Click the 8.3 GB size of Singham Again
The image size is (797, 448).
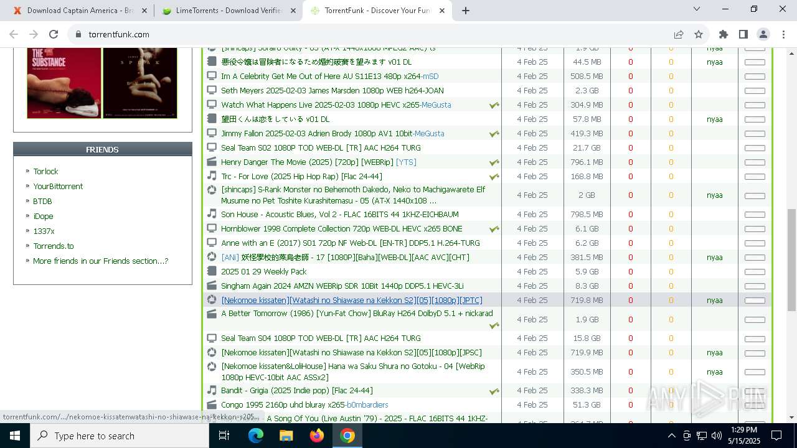(x=587, y=286)
